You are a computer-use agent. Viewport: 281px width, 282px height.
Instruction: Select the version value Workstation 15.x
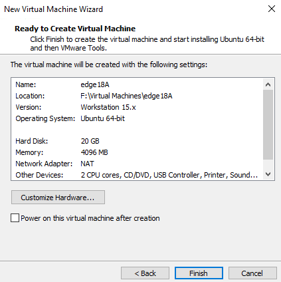[108, 107]
